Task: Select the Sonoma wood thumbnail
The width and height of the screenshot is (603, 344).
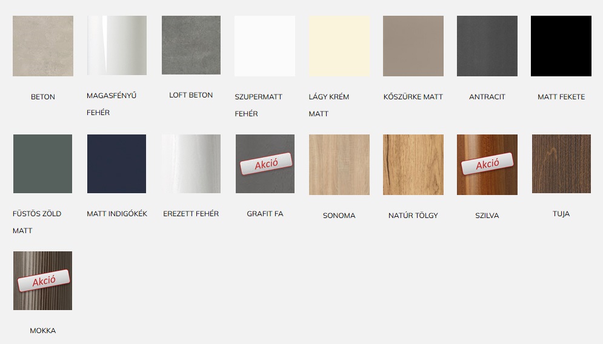Action: pyautogui.click(x=339, y=165)
